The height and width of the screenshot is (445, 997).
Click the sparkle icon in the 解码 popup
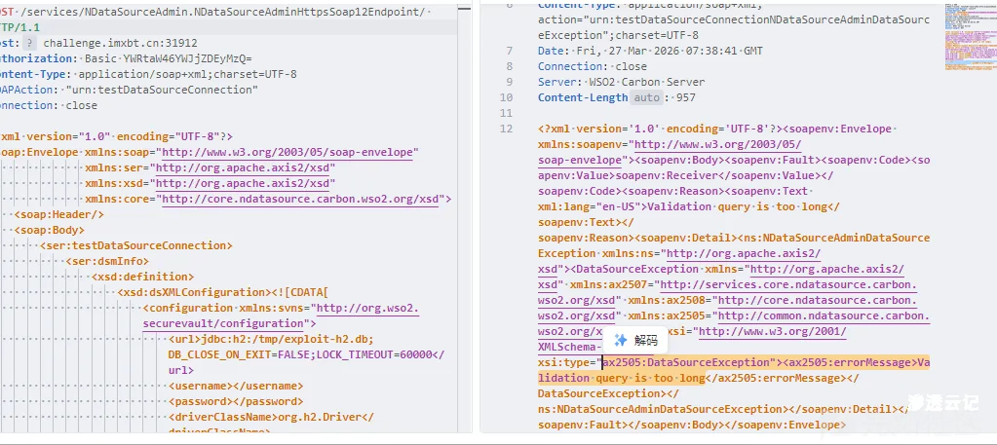point(620,341)
